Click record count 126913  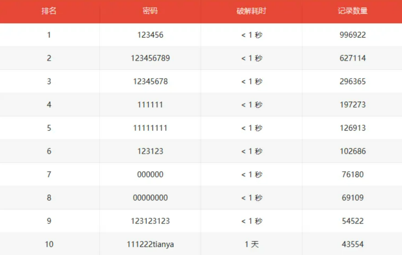coord(353,128)
